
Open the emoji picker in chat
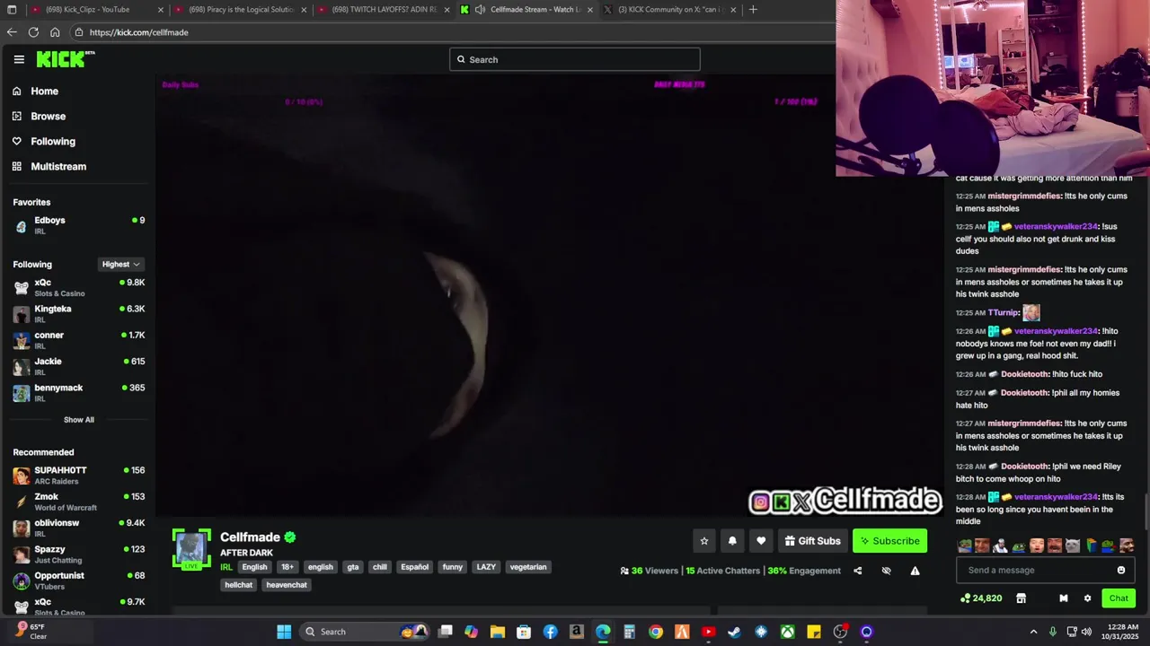click(x=1121, y=570)
